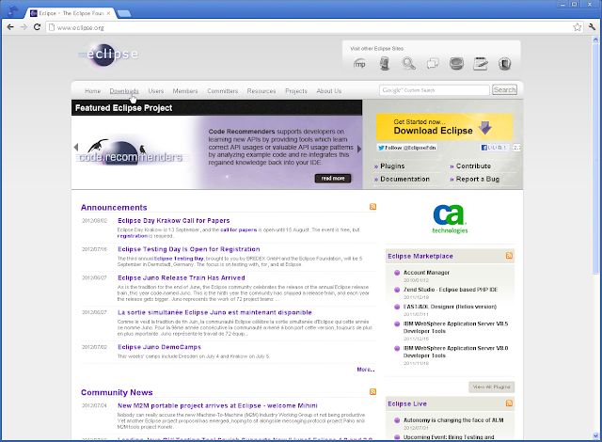Click the vertical scrollbar down arrow

coord(595,435)
